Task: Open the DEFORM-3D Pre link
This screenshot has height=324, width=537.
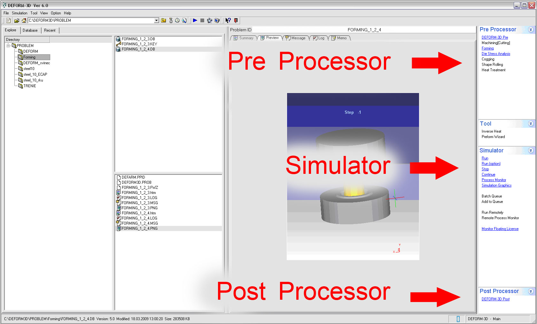Action: coord(494,37)
